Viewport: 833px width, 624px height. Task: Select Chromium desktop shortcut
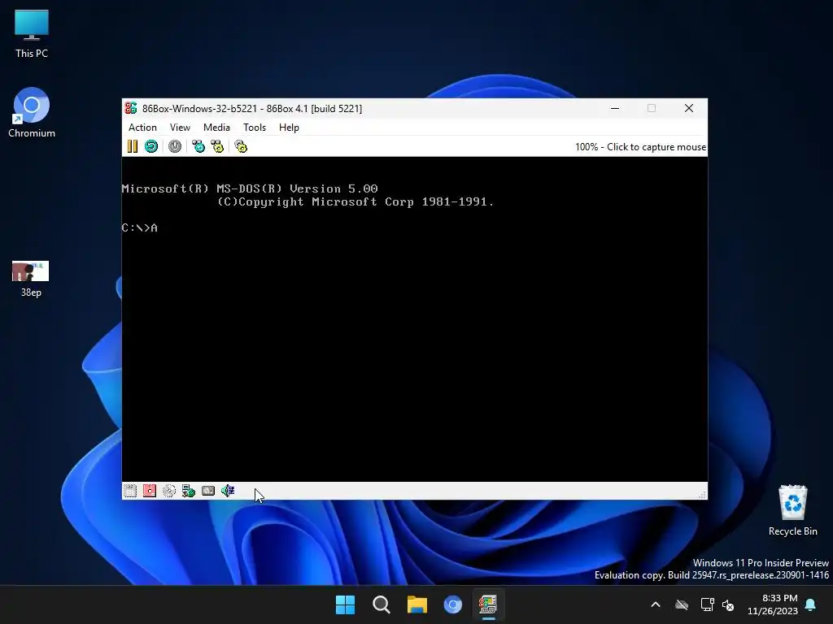click(x=32, y=112)
